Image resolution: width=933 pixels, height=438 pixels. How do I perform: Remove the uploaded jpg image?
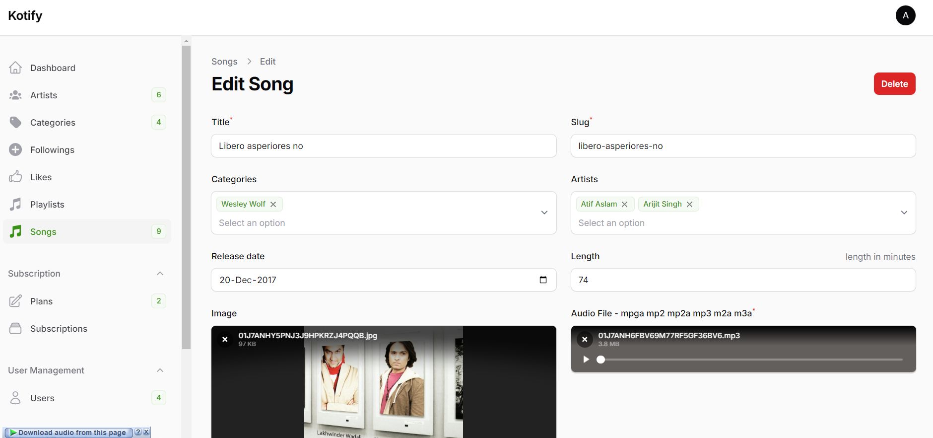coord(225,339)
